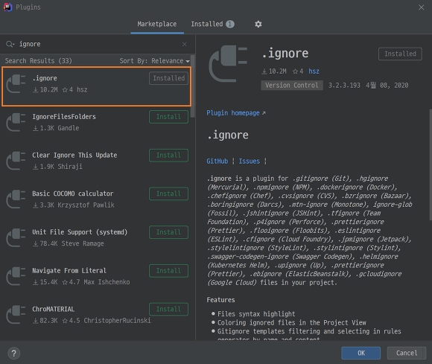
Task: Open the hsz vendor link in details
Action: (314, 71)
